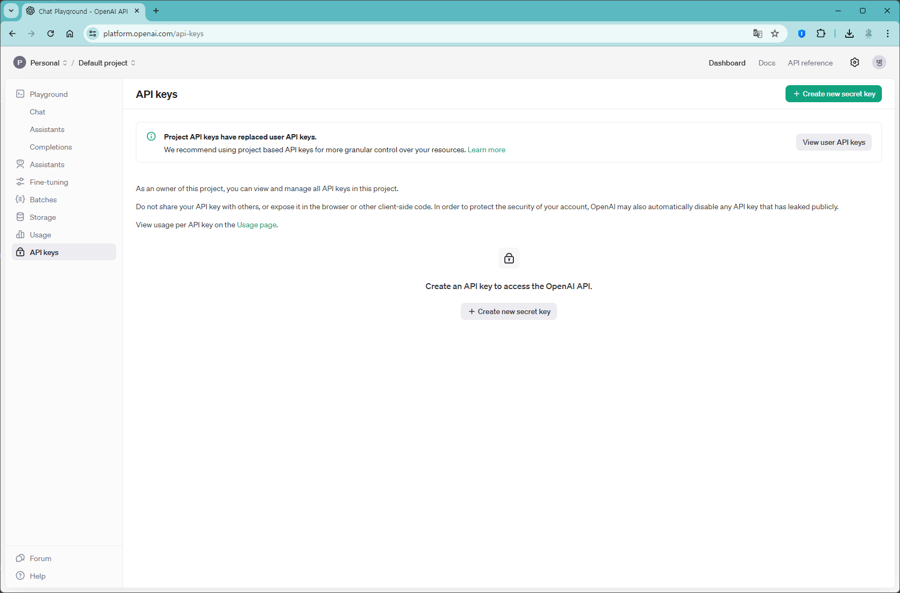Click the Storage database icon
This screenshot has width=900, height=593.
coord(20,217)
